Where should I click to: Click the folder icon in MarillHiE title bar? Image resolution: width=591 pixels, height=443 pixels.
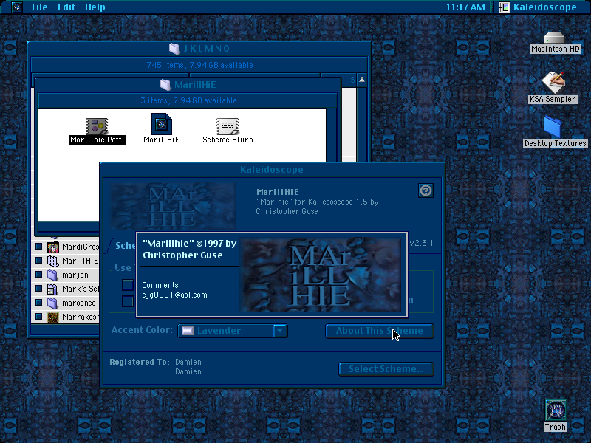[x=165, y=84]
